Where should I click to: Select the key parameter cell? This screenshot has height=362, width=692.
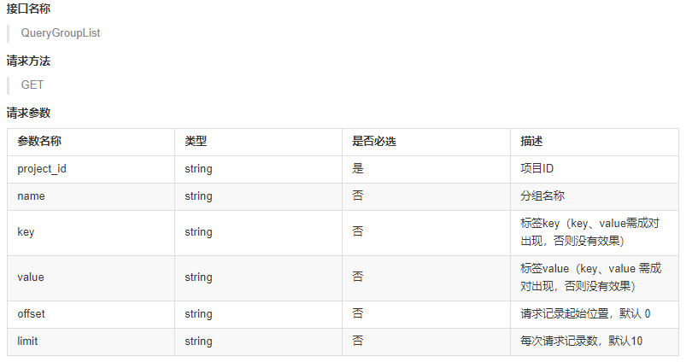tap(26, 232)
